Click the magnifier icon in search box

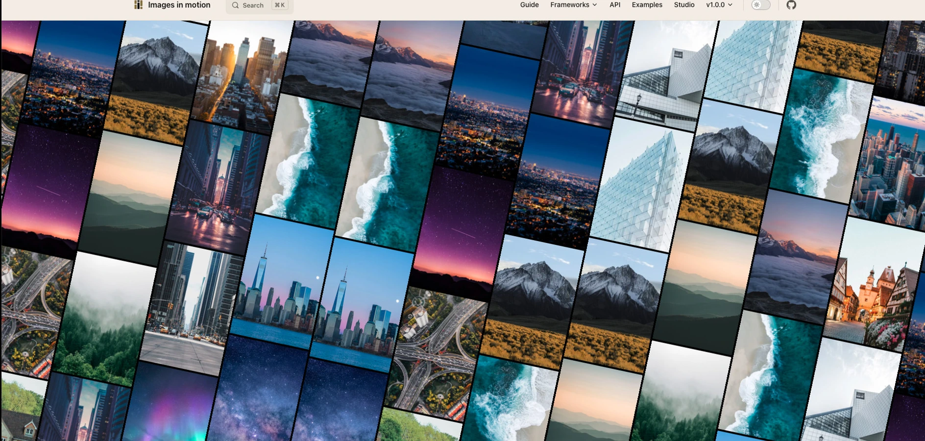tap(235, 5)
